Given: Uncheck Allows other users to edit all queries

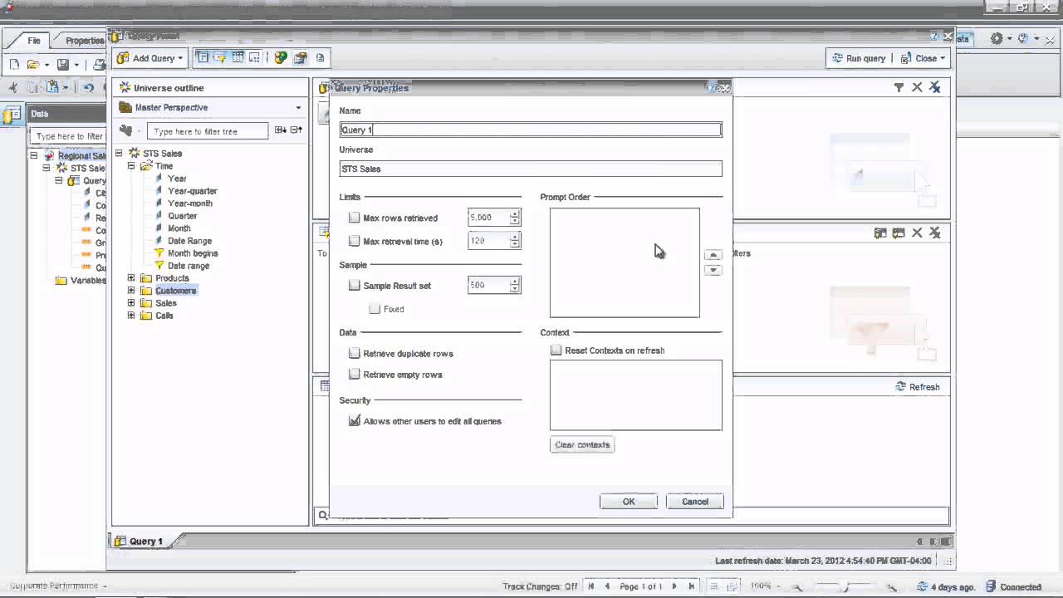Looking at the screenshot, I should (355, 421).
